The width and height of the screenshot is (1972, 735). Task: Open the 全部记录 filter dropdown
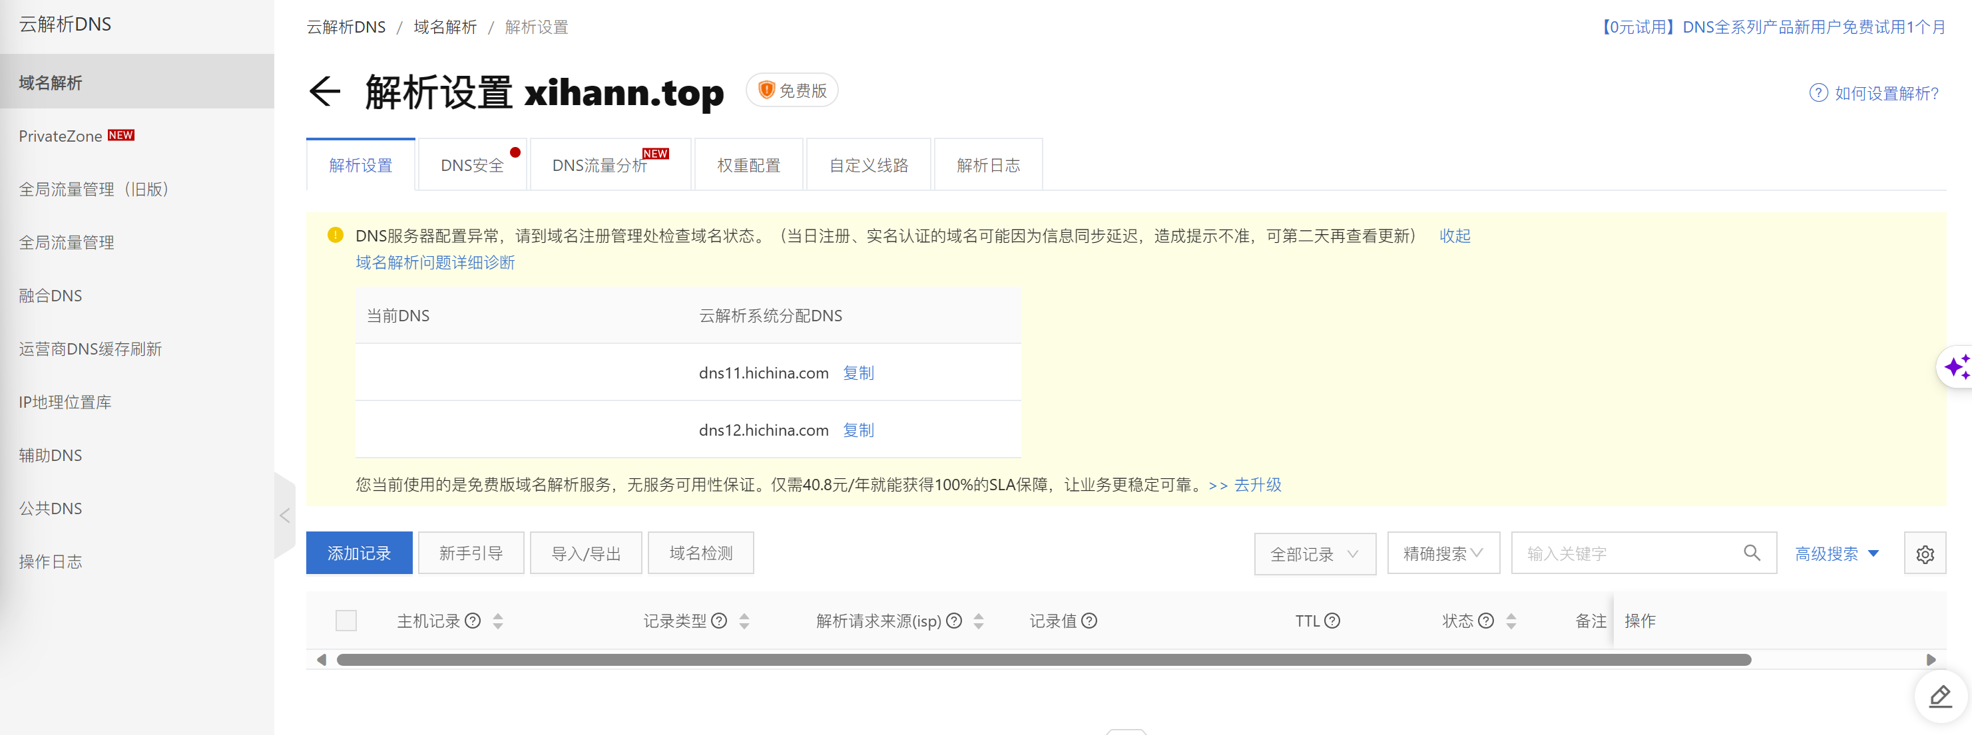pos(1314,553)
